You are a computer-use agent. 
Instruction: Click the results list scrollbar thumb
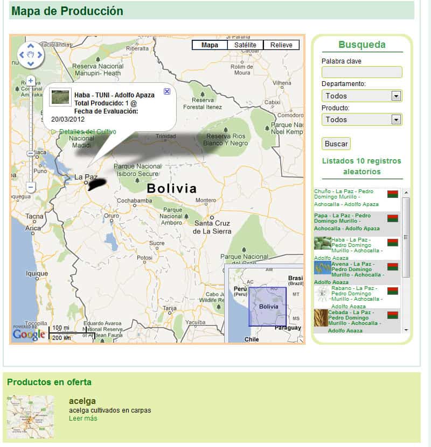coord(406,237)
